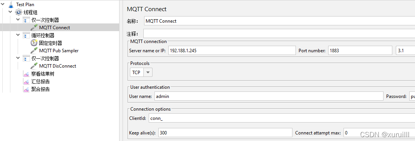Click the User name field containing admin

tap(269, 96)
